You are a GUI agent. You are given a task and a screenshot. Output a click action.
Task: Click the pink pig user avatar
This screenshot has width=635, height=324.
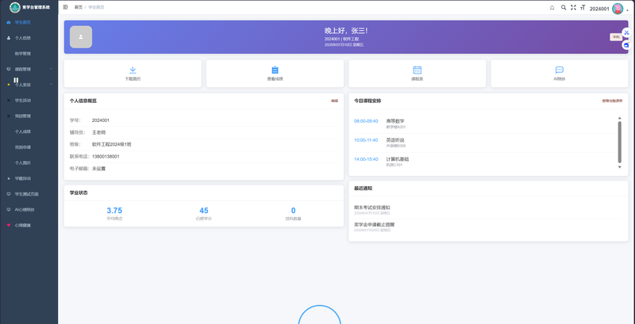click(x=618, y=9)
